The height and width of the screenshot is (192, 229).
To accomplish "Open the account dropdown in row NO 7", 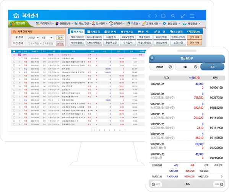I will pos(54,76).
